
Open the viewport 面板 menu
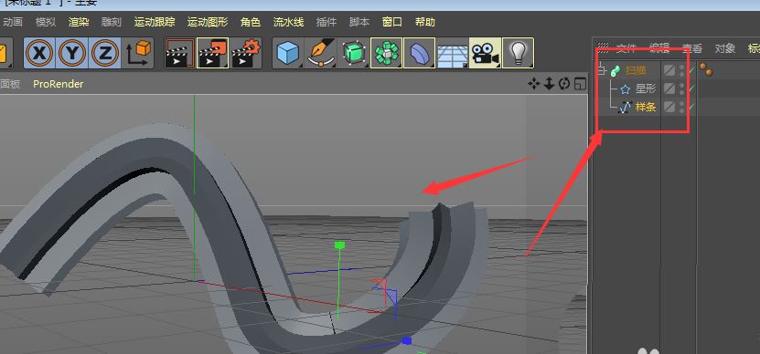point(10,84)
